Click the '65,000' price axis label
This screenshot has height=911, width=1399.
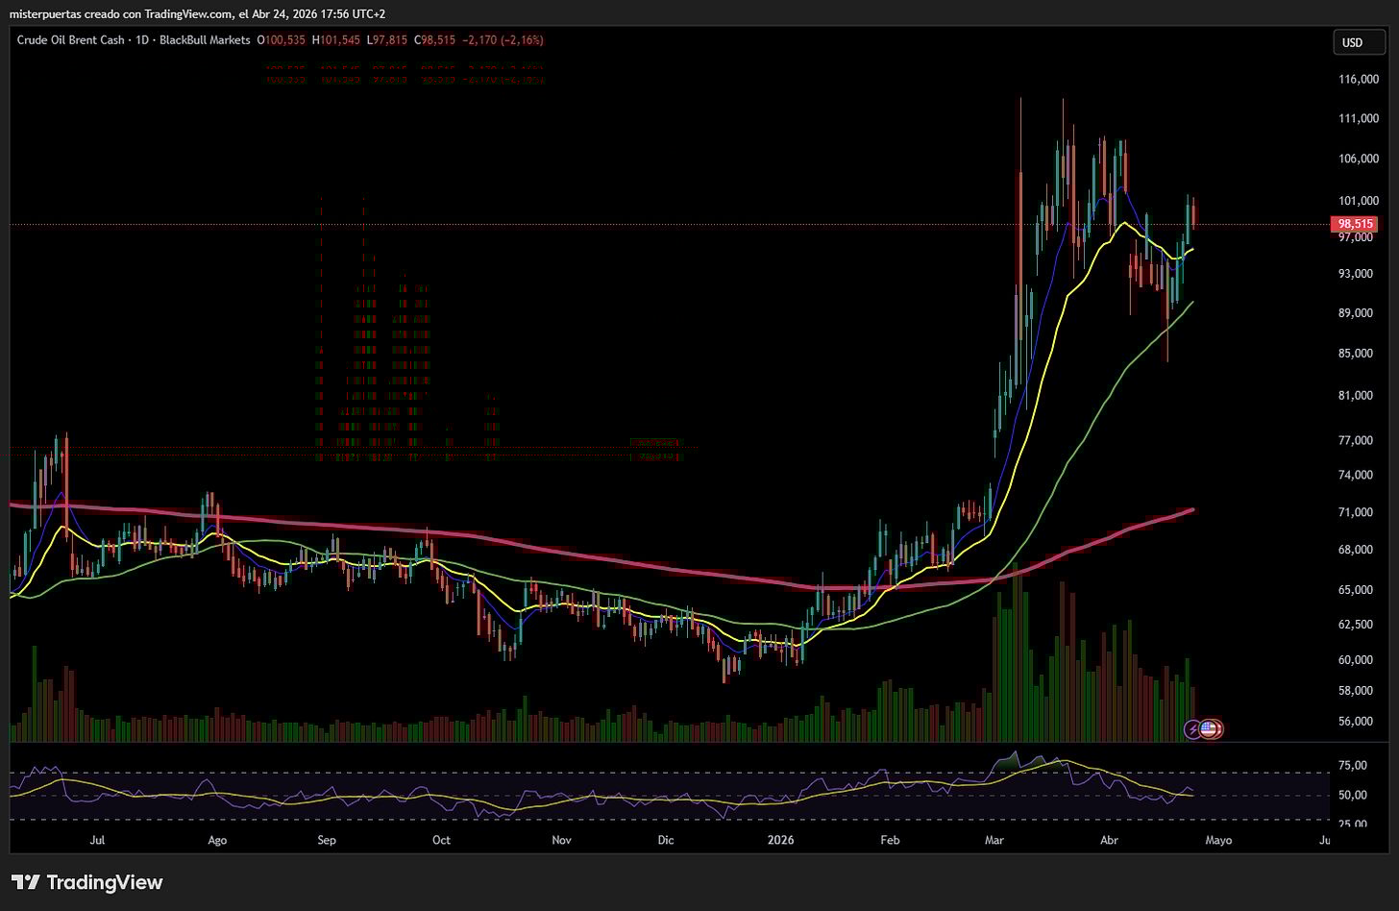(x=1358, y=589)
